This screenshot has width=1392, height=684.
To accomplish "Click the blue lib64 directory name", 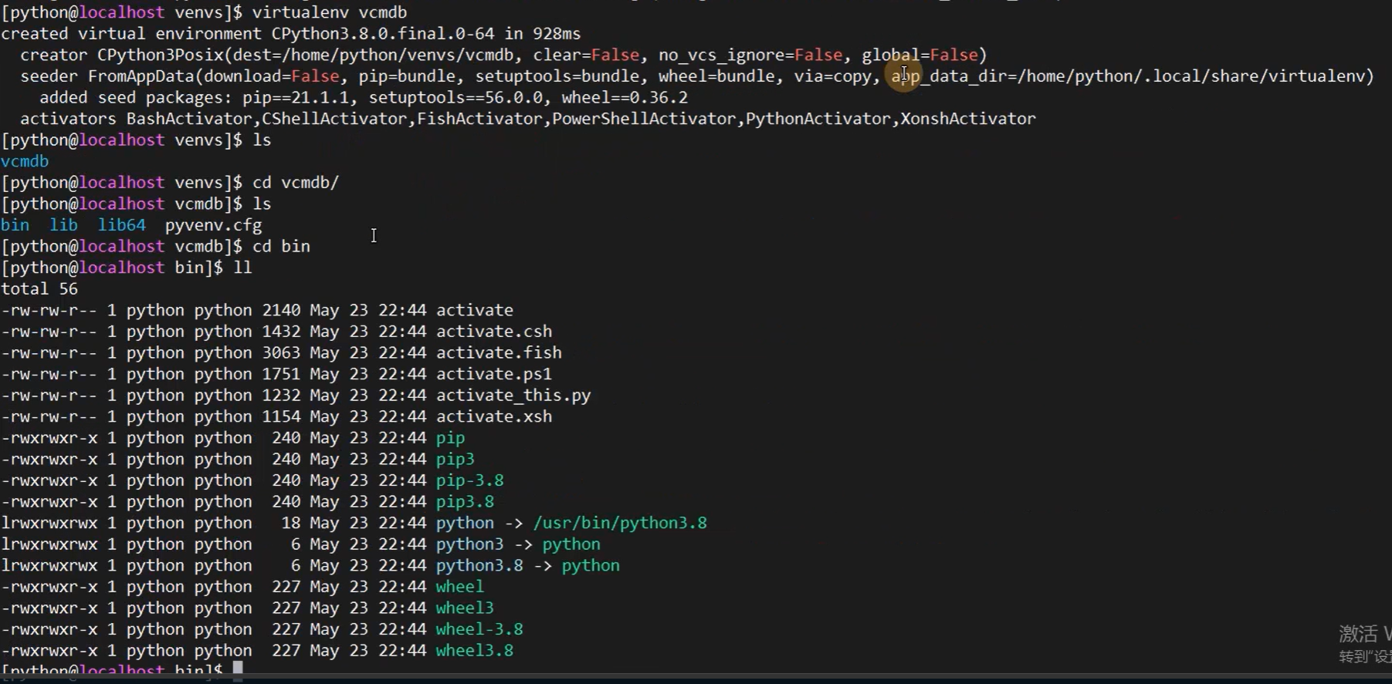I will coord(121,225).
